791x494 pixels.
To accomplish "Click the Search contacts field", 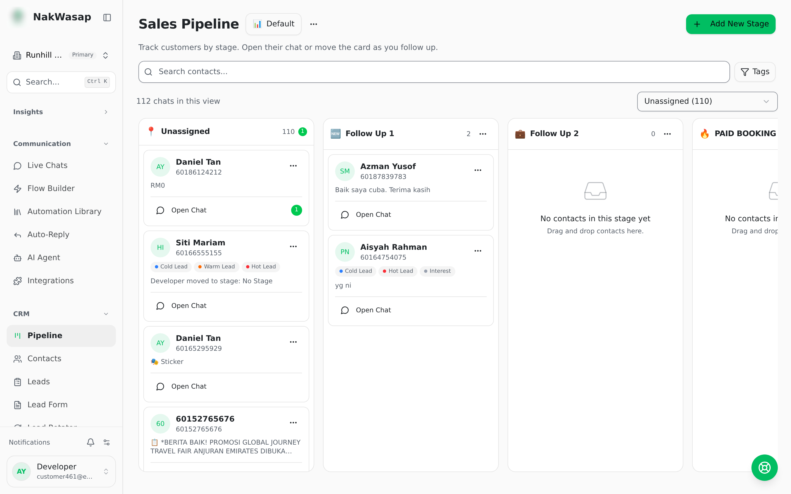I will [x=434, y=72].
